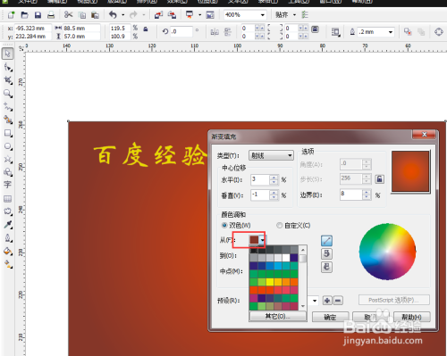Save the document using the disk icon

(38, 15)
